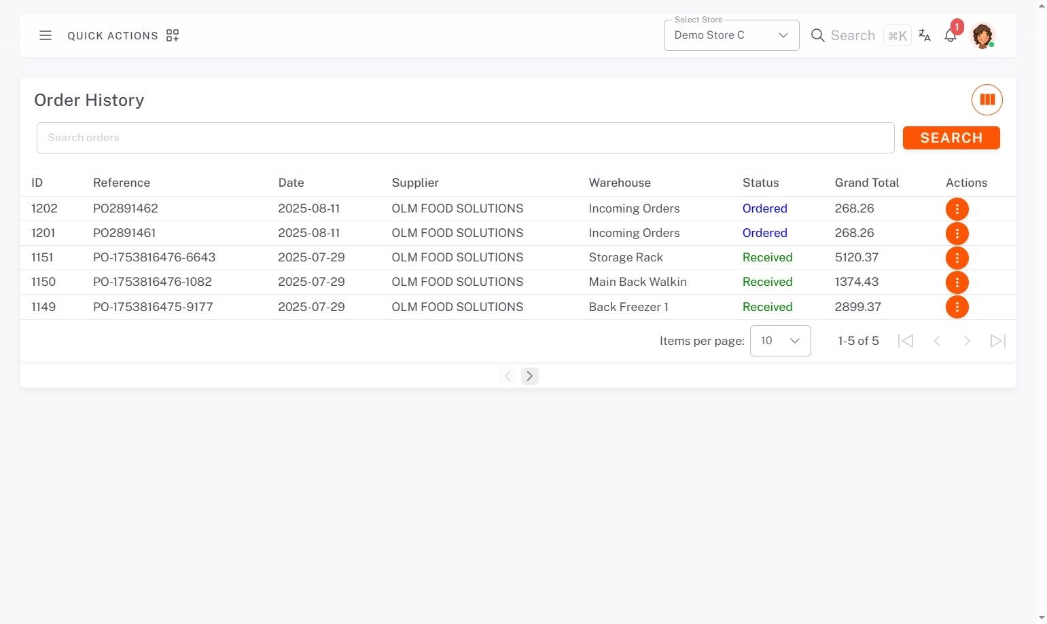Click the scroll-right chevron below the table

(x=529, y=376)
